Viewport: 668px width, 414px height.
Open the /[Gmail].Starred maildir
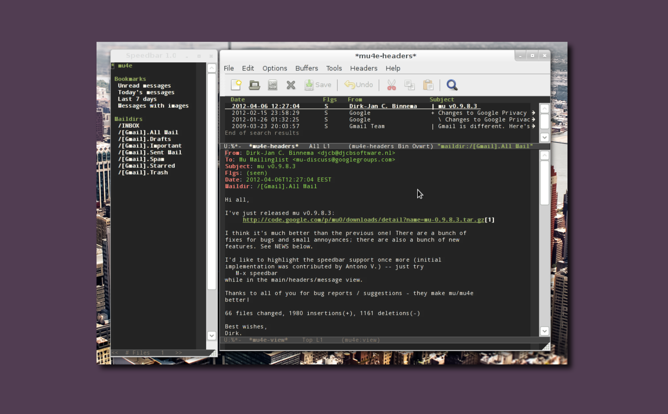pyautogui.click(x=146, y=166)
